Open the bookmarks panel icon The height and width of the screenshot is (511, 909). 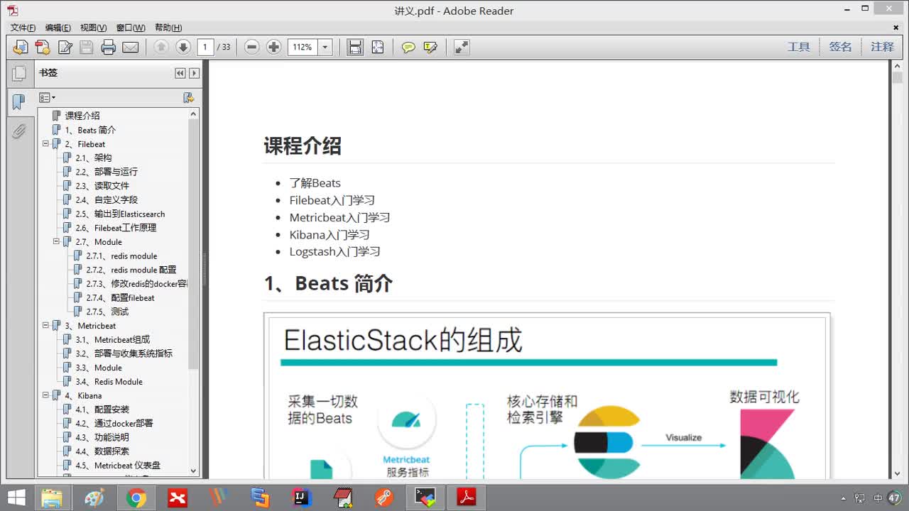(x=19, y=102)
